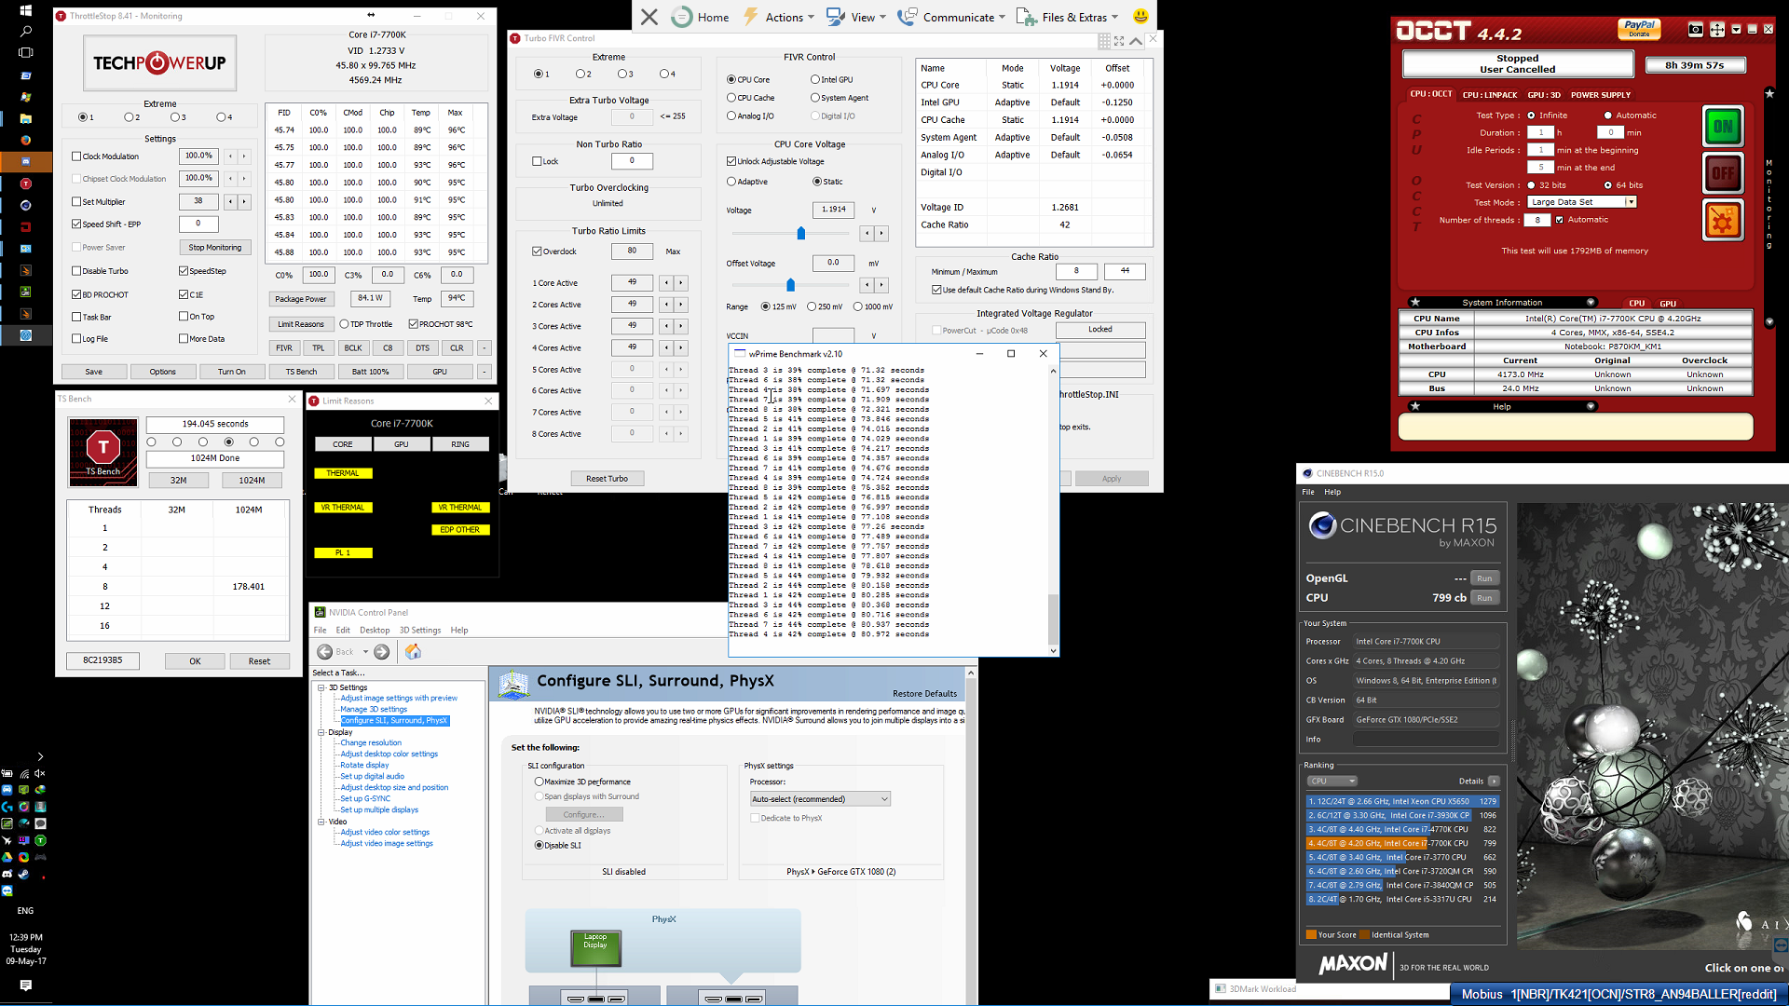
Task: Click the OCCT move-window arrows icon
Action: pyautogui.click(x=1717, y=30)
